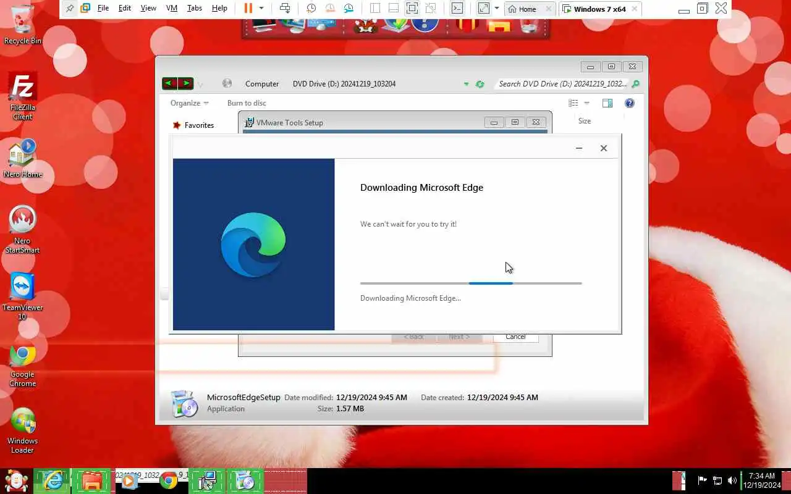Click the Pause VM icon in VMware toolbar
791x494 pixels.
coord(248,9)
